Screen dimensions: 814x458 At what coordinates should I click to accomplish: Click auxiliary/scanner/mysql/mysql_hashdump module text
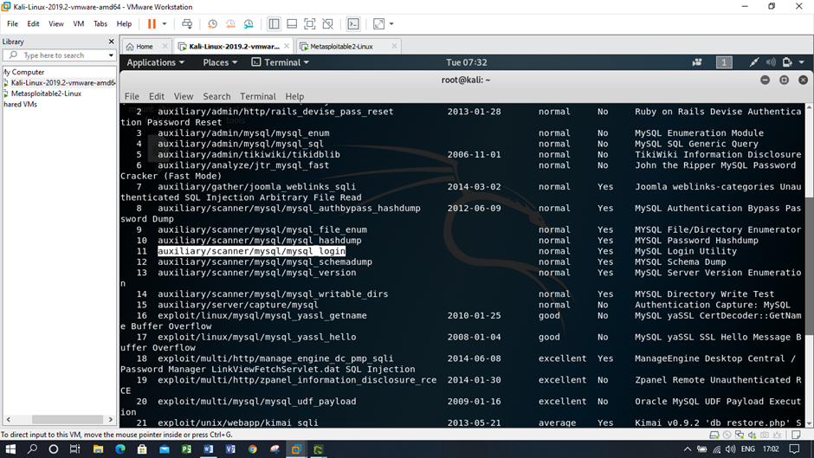(x=260, y=241)
